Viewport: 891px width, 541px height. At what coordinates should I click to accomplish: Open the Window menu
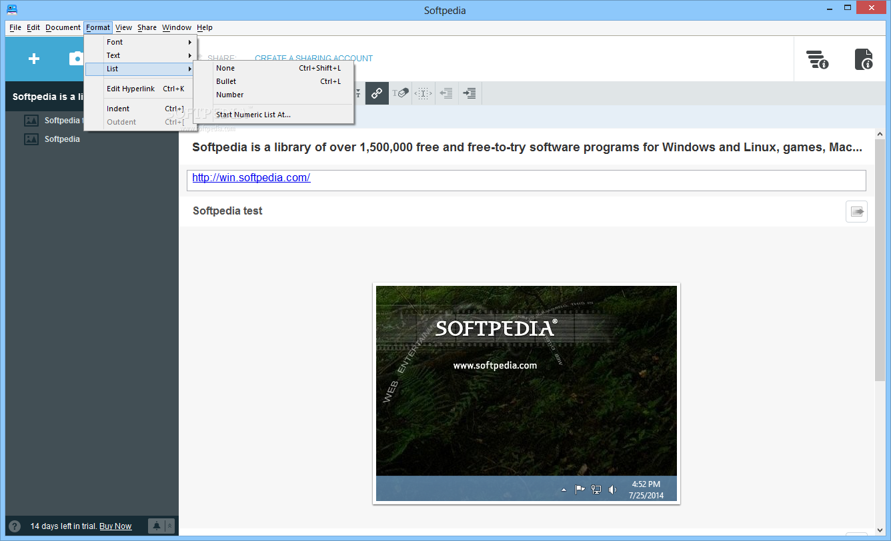(x=177, y=27)
